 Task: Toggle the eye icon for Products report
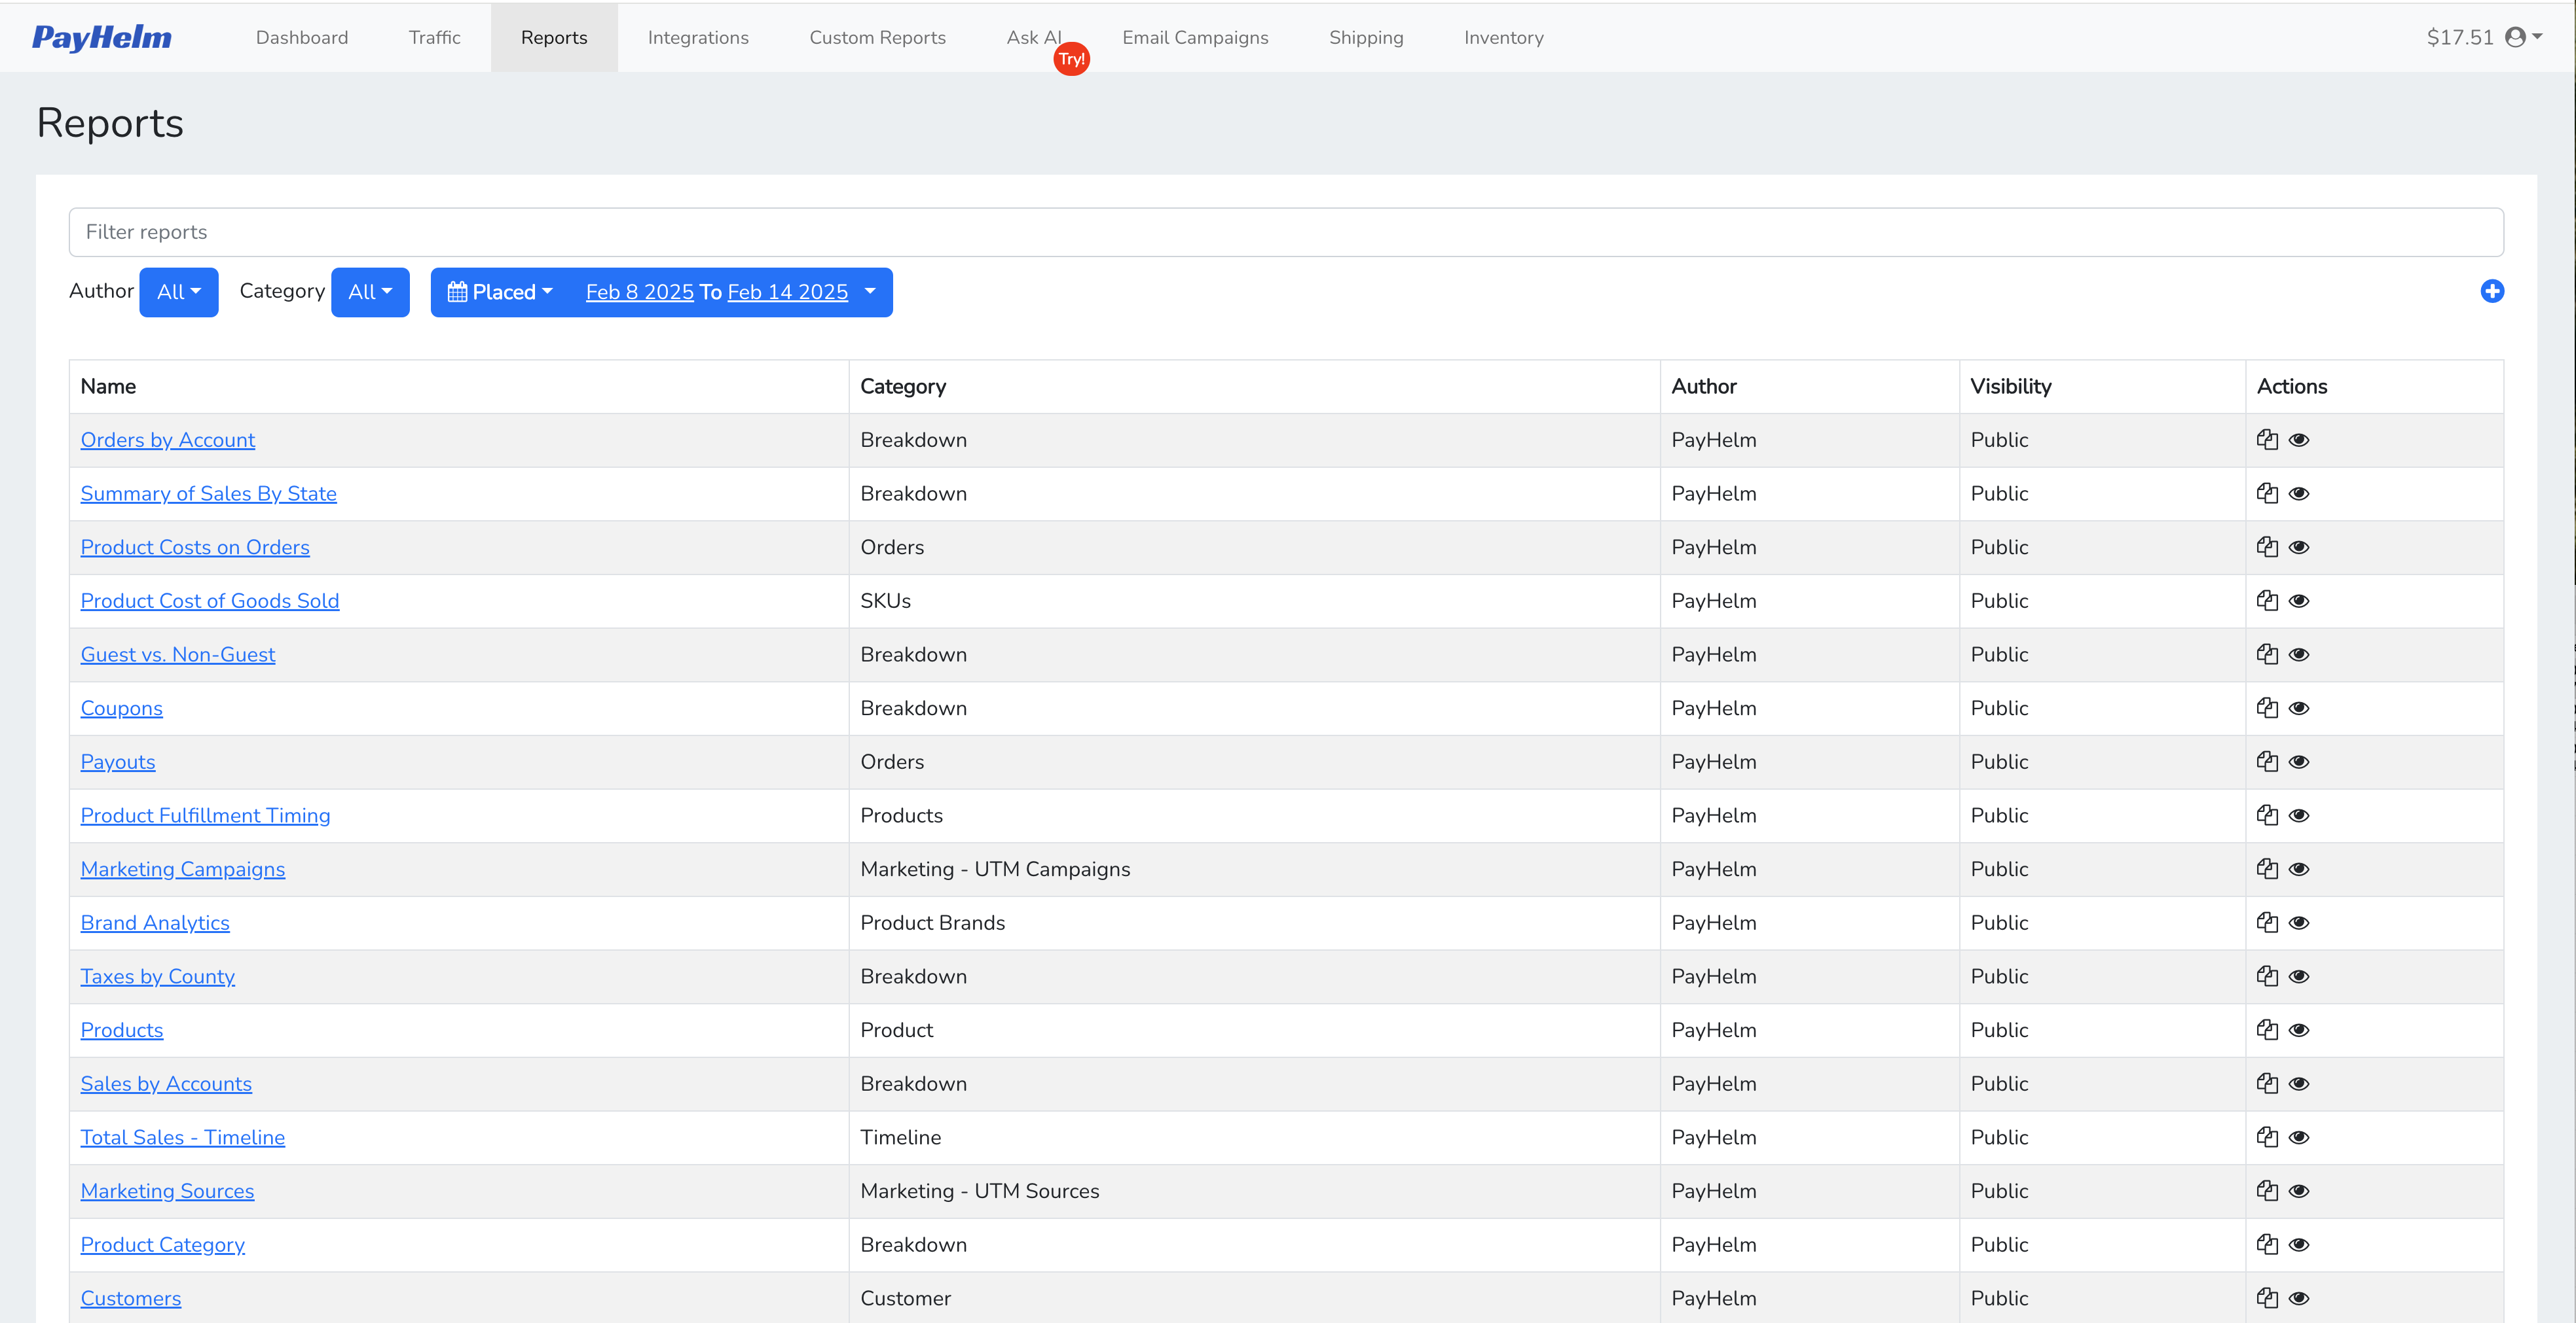point(2300,1031)
